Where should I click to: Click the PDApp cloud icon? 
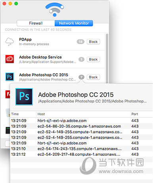(x=10, y=42)
